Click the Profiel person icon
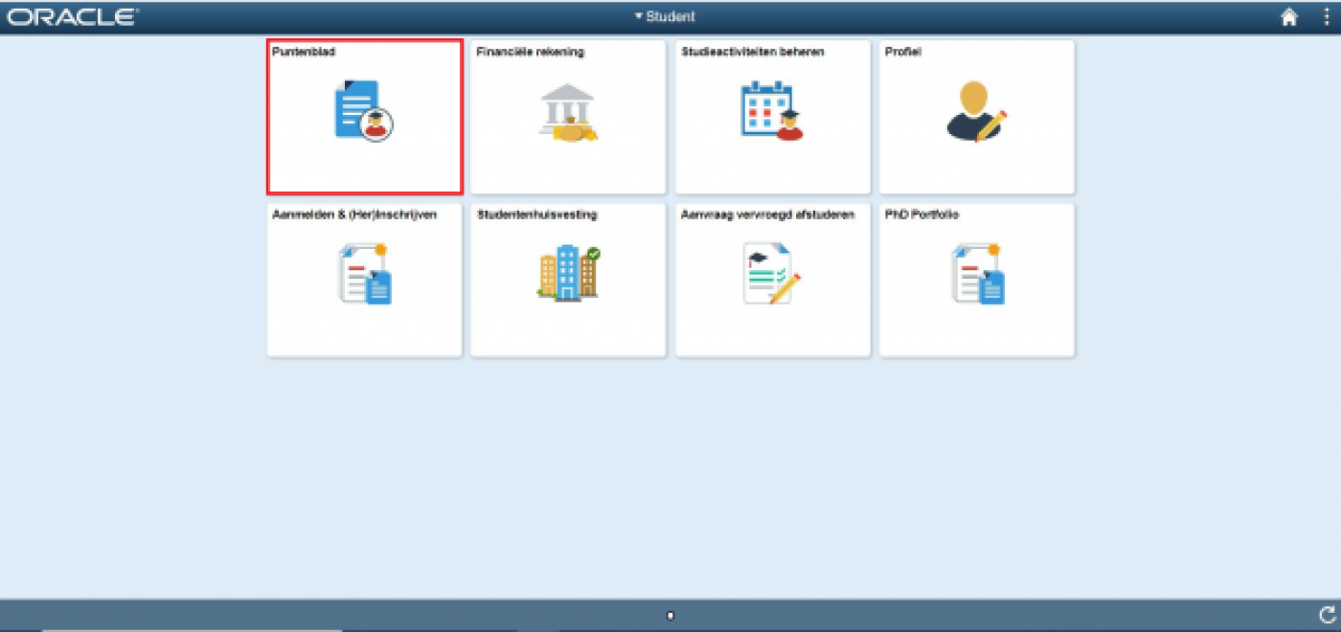The image size is (1341, 632). (976, 112)
